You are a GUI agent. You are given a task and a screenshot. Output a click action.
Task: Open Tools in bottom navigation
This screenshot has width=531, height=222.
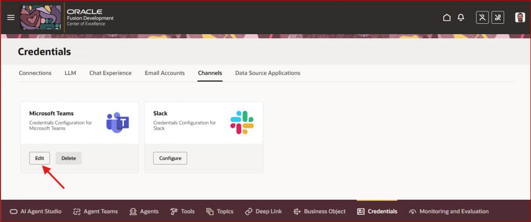[x=182, y=212]
